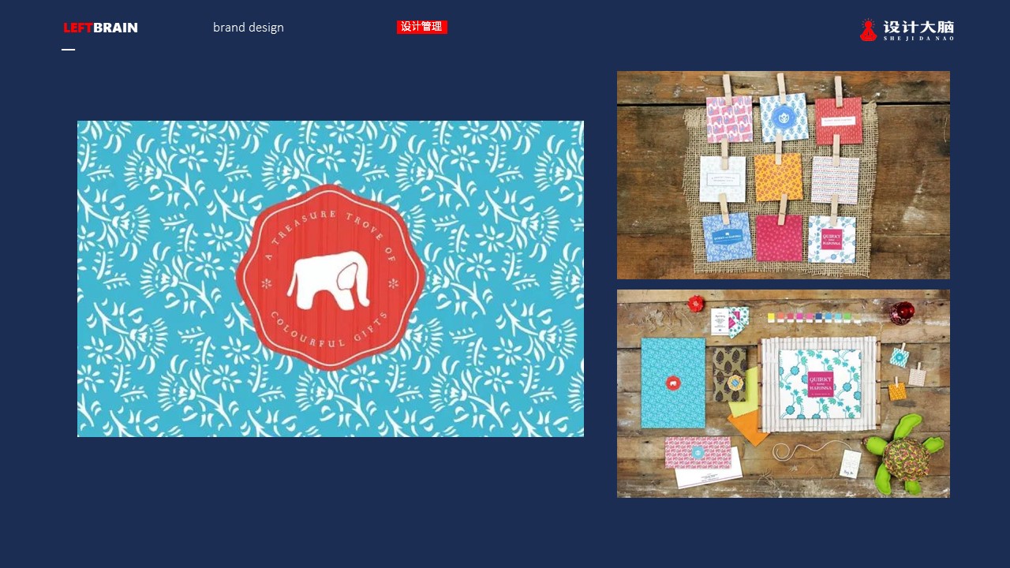Select the Quirky Harinka pink card
Image resolution: width=1010 pixels, height=568 pixels.
pyautogui.click(x=832, y=238)
